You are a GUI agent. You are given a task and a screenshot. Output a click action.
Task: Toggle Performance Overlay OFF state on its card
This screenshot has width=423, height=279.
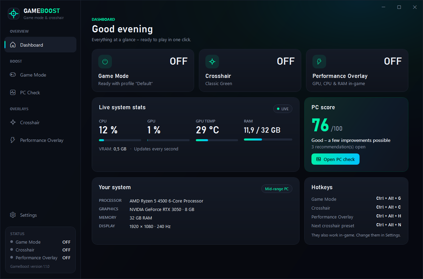tap(393, 61)
